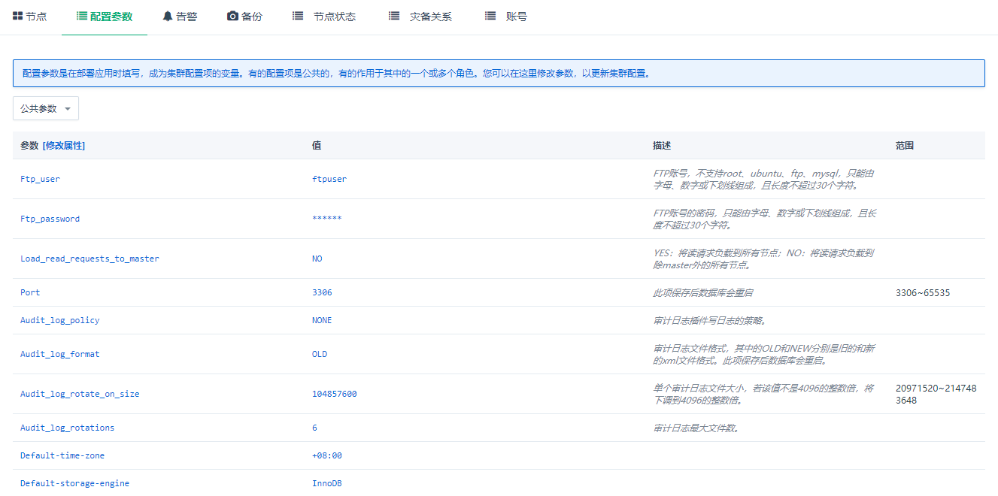Click the bell icon on 告警 tab

[168, 16]
